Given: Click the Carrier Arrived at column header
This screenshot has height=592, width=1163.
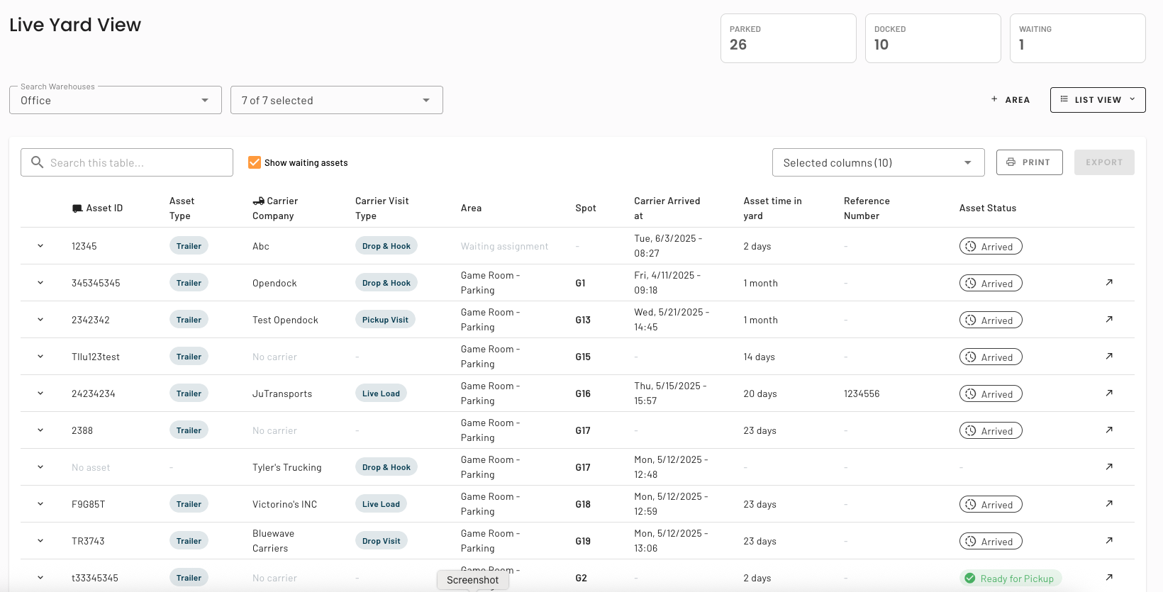Looking at the screenshot, I should [x=667, y=208].
